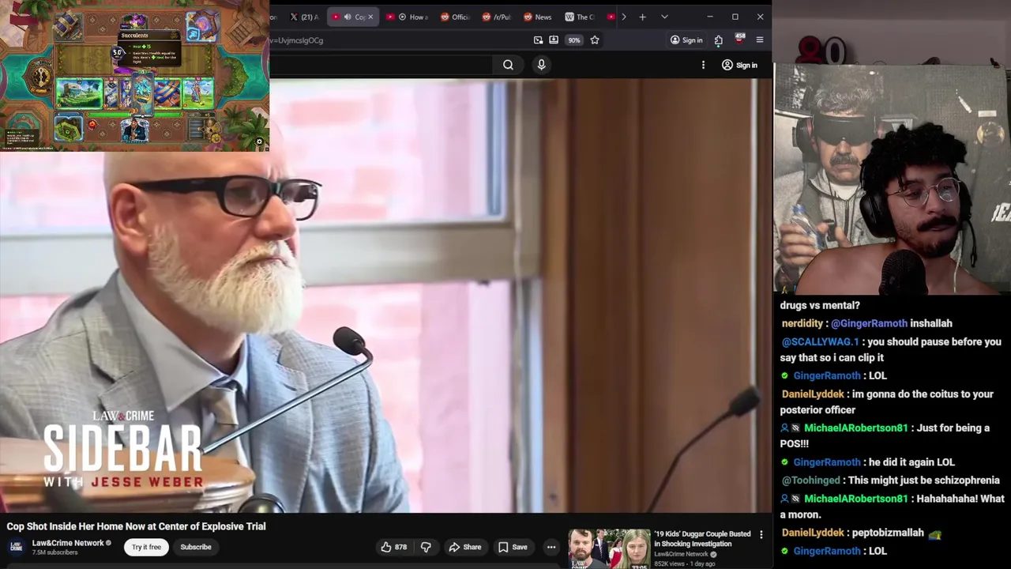Viewport: 1011px width, 569px height.
Task: Click the Law&Crime channel avatar
Action: click(16, 547)
